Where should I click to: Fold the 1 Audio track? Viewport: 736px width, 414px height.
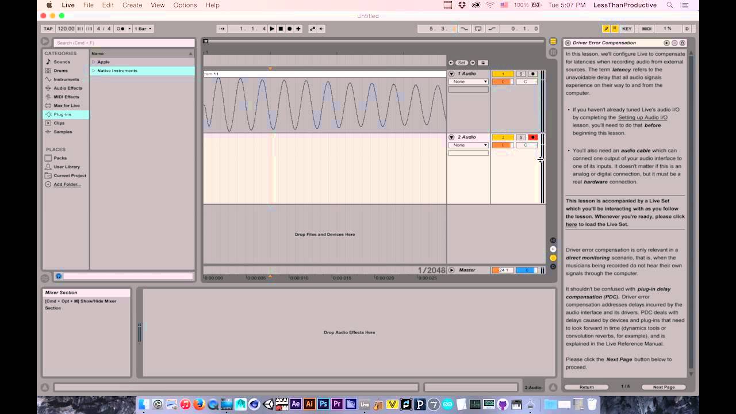click(x=451, y=74)
